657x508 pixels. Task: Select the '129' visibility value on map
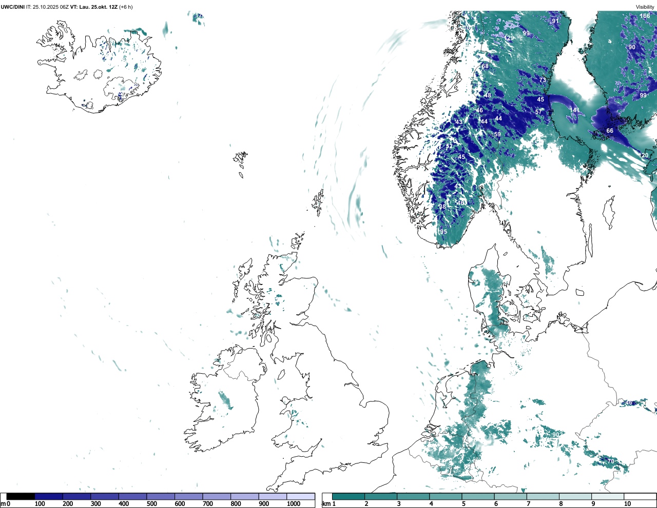pyautogui.click(x=509, y=38)
